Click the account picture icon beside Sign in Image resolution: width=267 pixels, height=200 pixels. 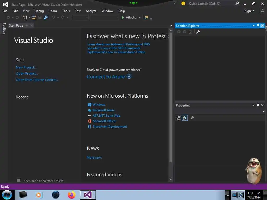(x=262, y=11)
